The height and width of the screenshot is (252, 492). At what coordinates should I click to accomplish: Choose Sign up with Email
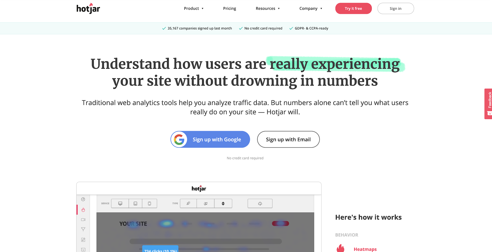(288, 139)
